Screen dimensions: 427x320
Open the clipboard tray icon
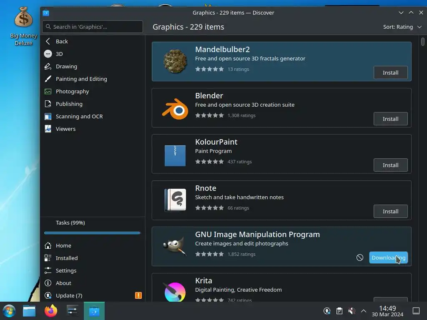(x=339, y=311)
